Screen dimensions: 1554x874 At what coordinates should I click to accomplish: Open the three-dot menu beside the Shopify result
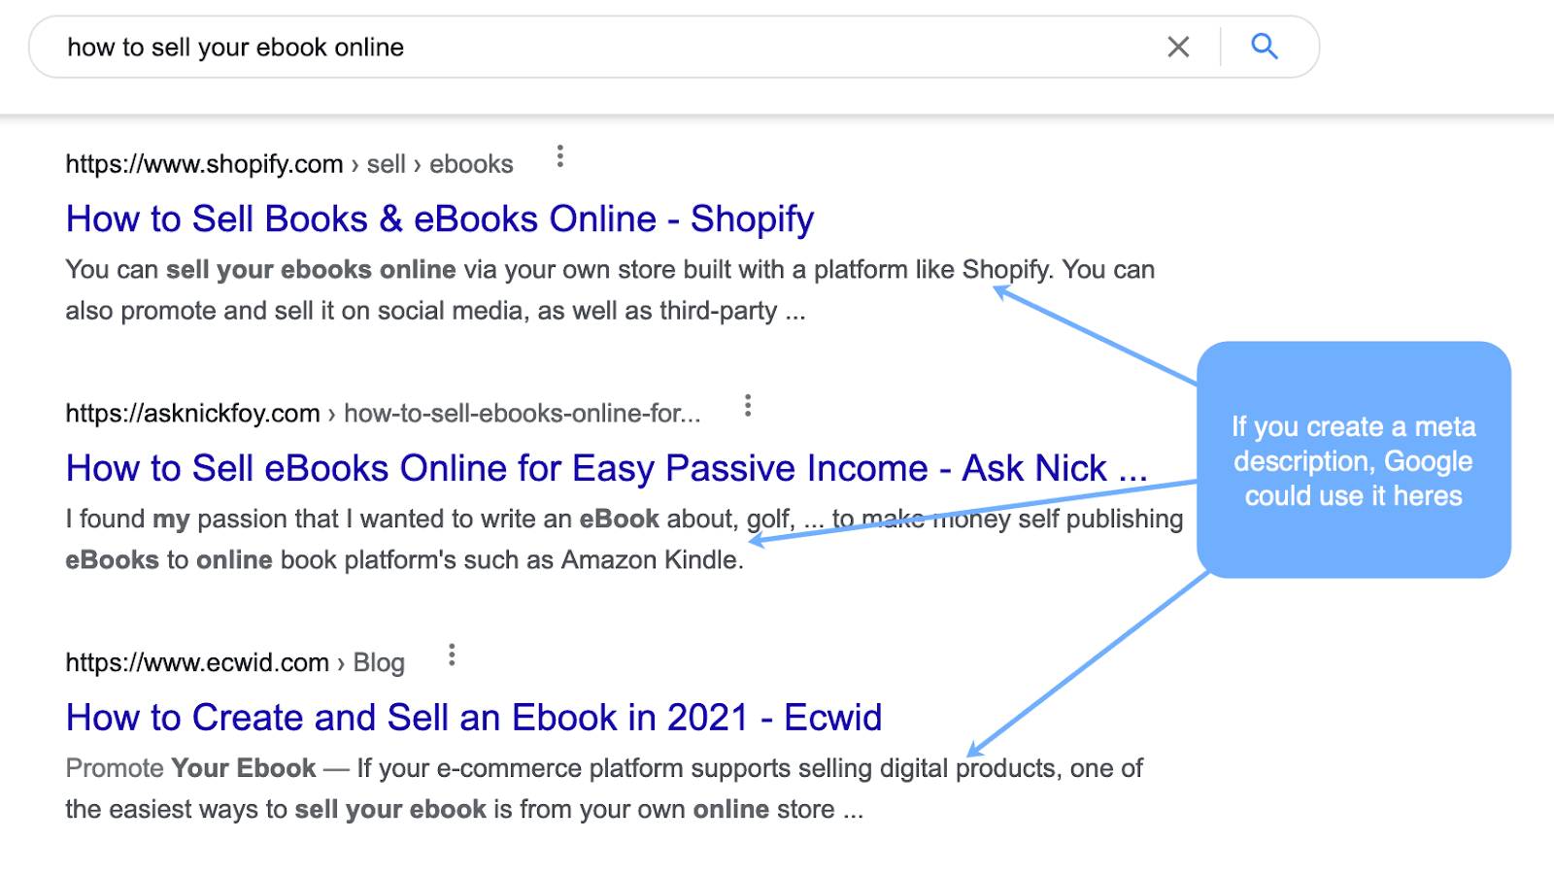560,156
